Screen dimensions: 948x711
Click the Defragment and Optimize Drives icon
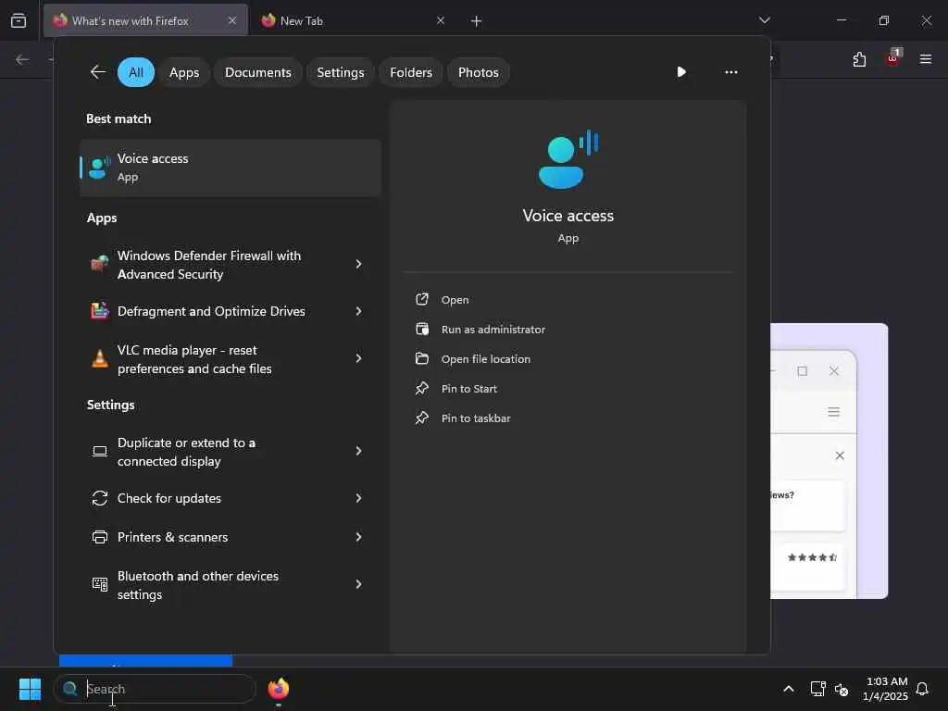coord(100,311)
